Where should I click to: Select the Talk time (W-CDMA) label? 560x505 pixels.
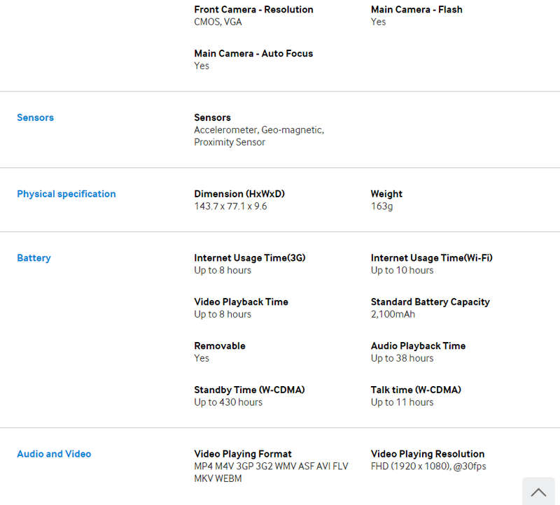pyautogui.click(x=416, y=390)
